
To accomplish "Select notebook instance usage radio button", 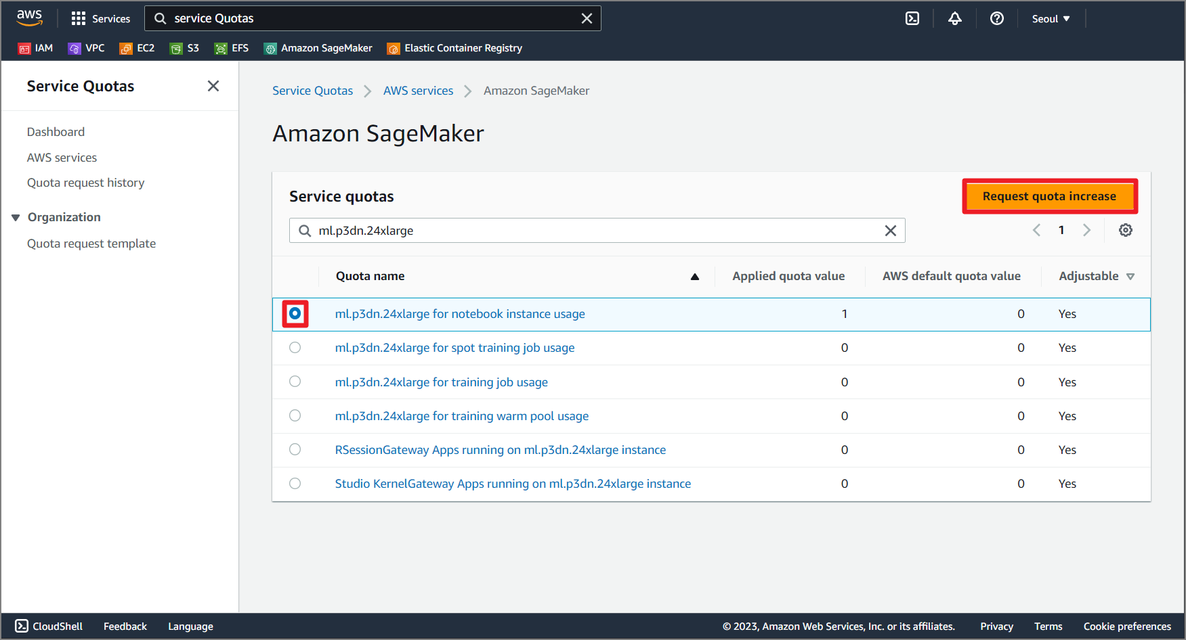I will 295,313.
